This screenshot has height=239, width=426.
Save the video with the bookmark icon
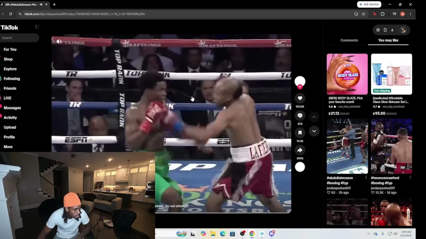tap(300, 133)
